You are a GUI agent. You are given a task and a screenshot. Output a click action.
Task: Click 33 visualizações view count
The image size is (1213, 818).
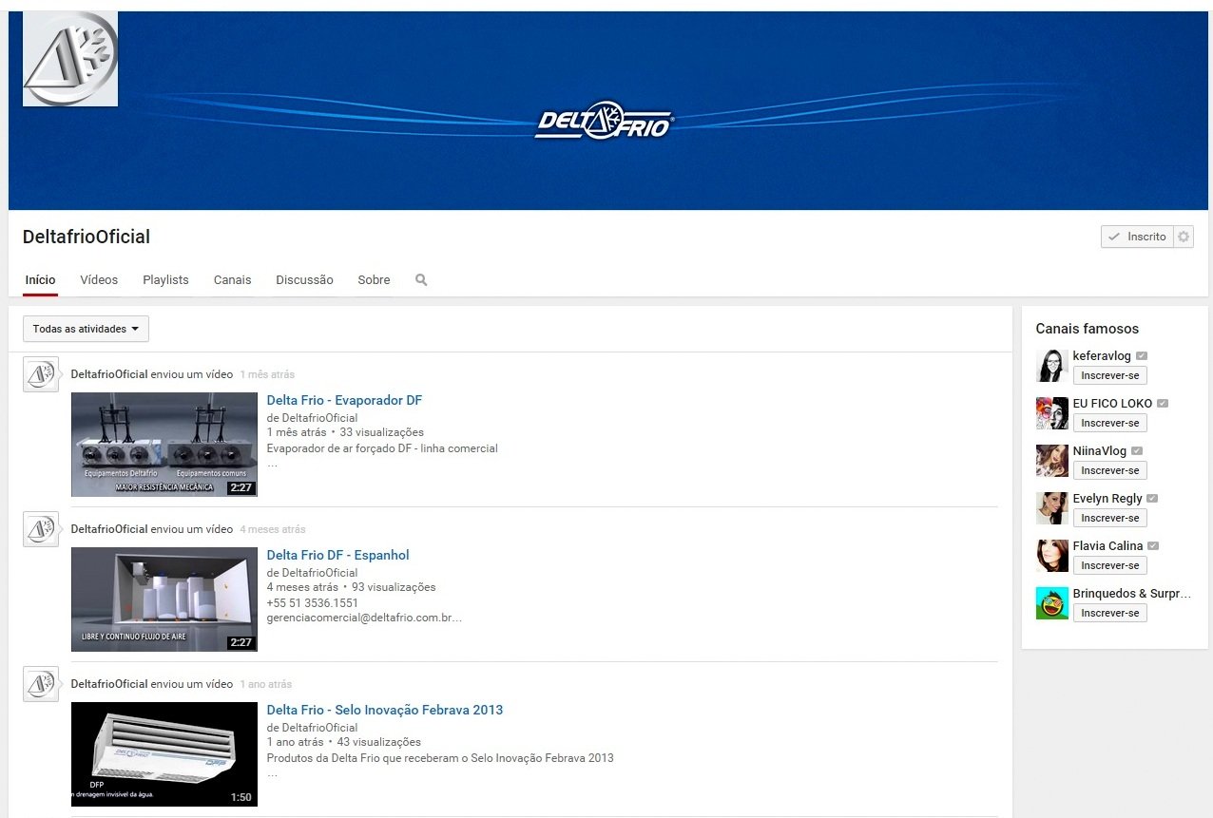point(382,432)
